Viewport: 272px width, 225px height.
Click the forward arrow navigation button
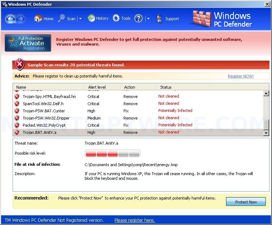tap(21, 19)
